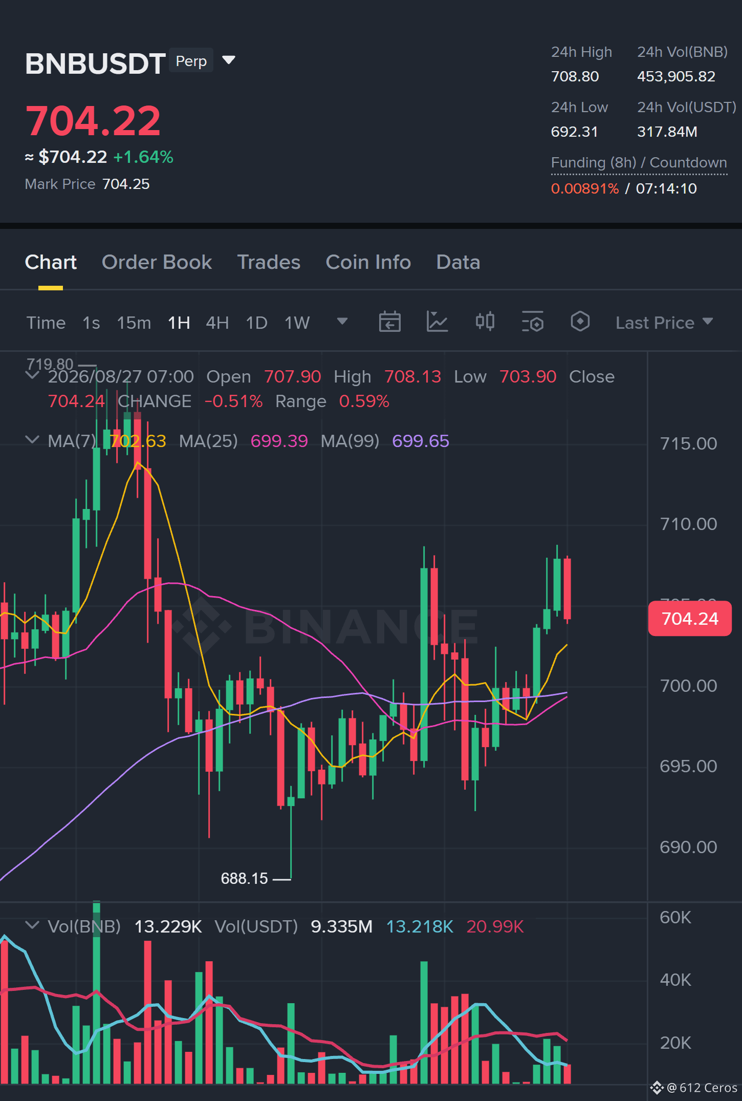This screenshot has height=1101, width=742.
Task: Tap the 24h Low value 692.31
Action: pos(575,132)
